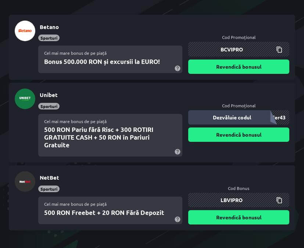Click the LBVIPRO code field
The height and width of the screenshot is (248, 304).
(x=239, y=200)
